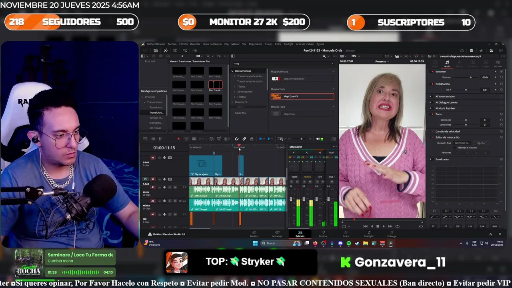Collapse the MagicAnimate results group

(x=334, y=72)
